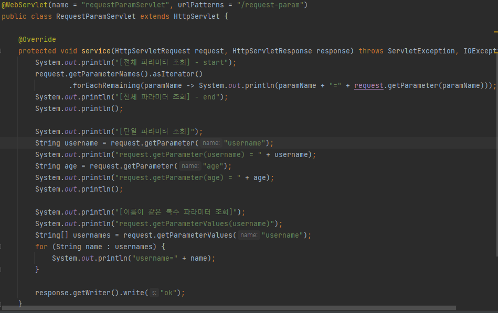Click the usernames array variable declaration

click(92, 236)
